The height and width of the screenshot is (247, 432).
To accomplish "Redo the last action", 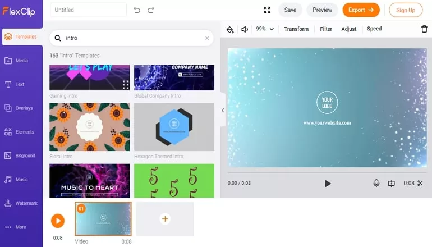I will [151, 10].
